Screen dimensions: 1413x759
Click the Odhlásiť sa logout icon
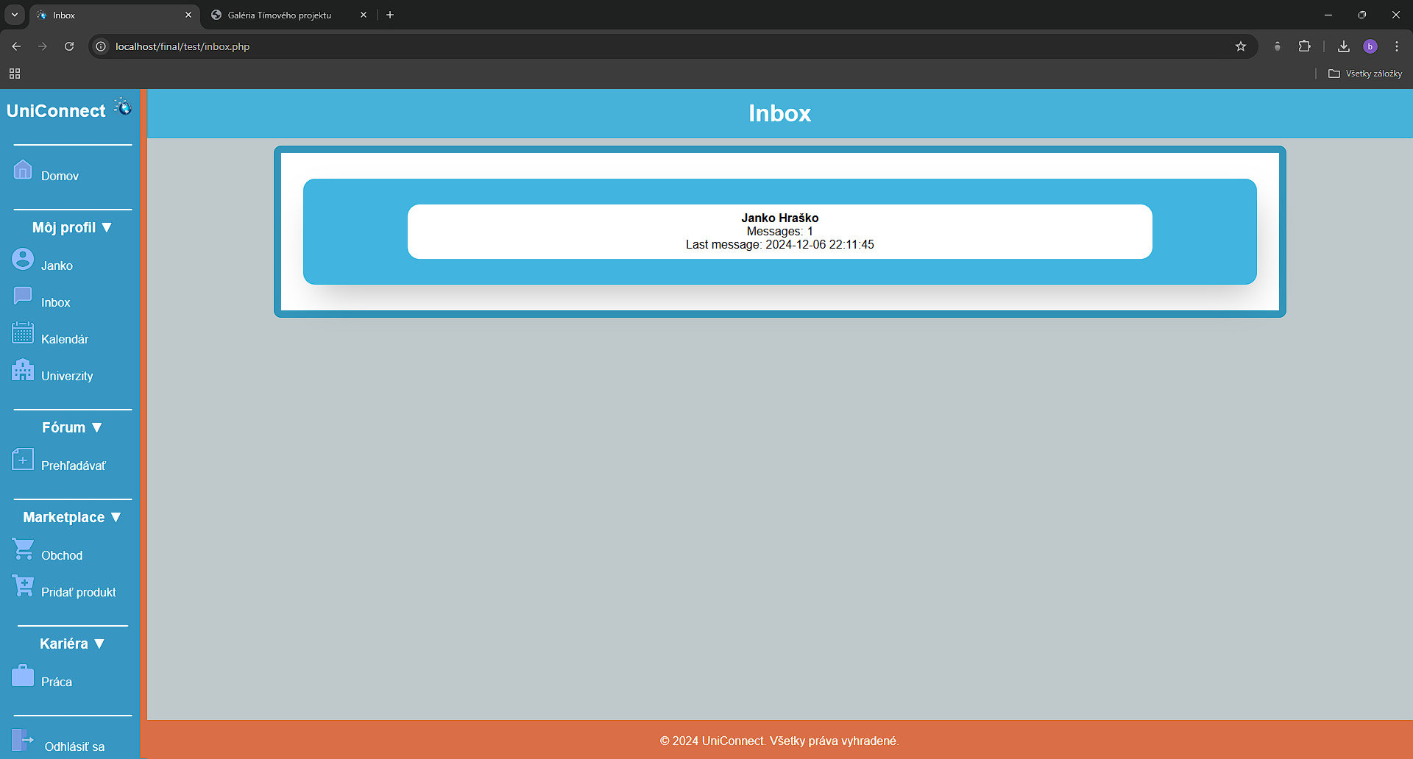tap(23, 740)
